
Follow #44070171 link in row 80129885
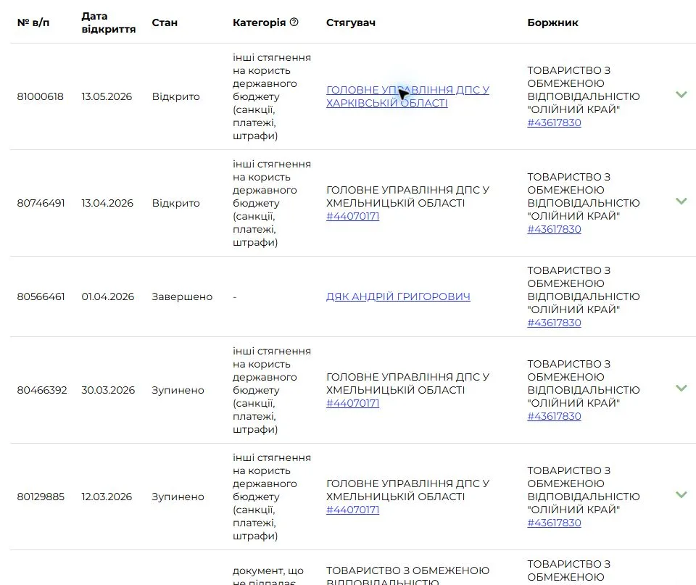point(353,510)
